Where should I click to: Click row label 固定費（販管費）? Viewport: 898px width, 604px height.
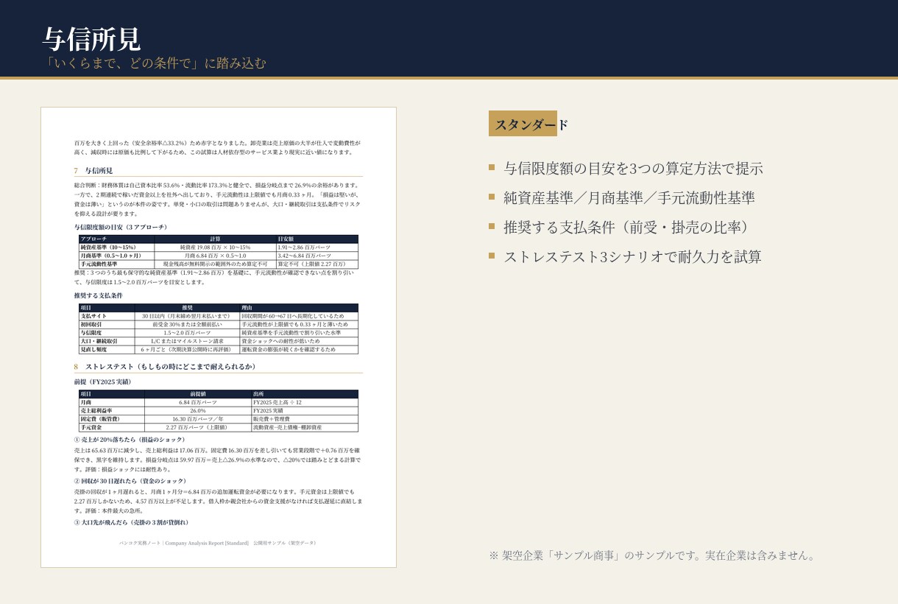pyautogui.click(x=111, y=419)
